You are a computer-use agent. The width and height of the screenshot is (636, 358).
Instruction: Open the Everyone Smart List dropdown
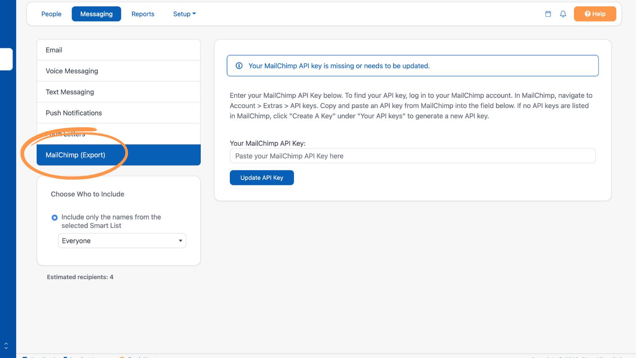tap(122, 241)
